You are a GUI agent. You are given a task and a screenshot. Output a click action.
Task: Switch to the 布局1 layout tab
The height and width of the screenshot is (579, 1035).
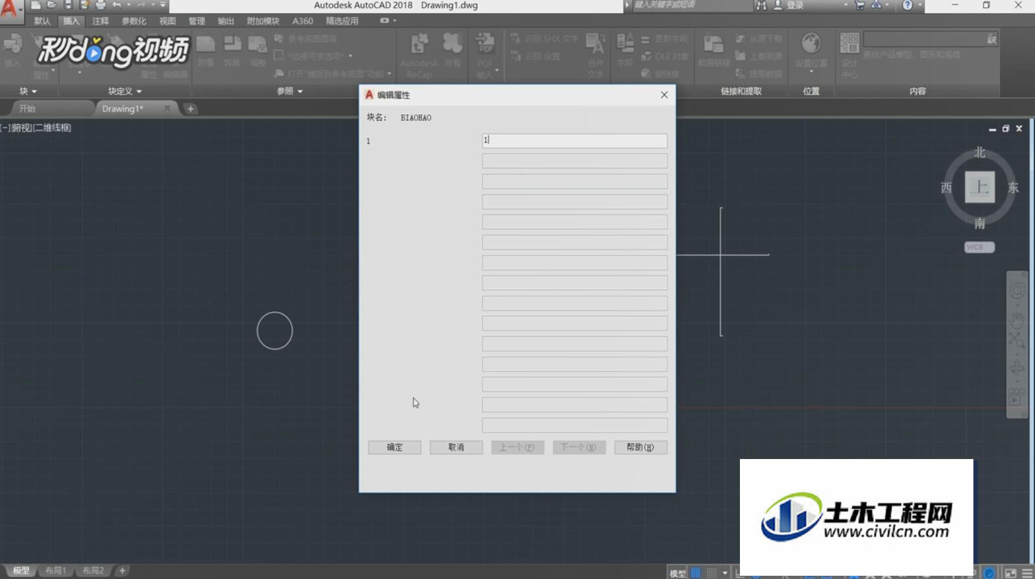pyautogui.click(x=56, y=571)
